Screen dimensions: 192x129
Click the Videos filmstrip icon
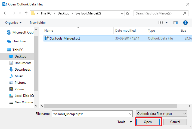coord(11,89)
